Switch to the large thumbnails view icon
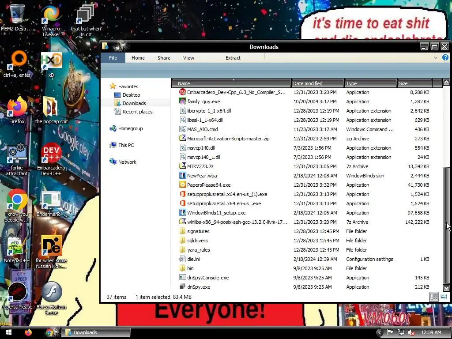Image resolution: width=452 pixels, height=339 pixels. [444, 297]
